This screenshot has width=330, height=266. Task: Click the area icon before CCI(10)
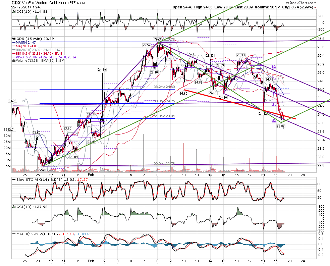coord(14,12)
